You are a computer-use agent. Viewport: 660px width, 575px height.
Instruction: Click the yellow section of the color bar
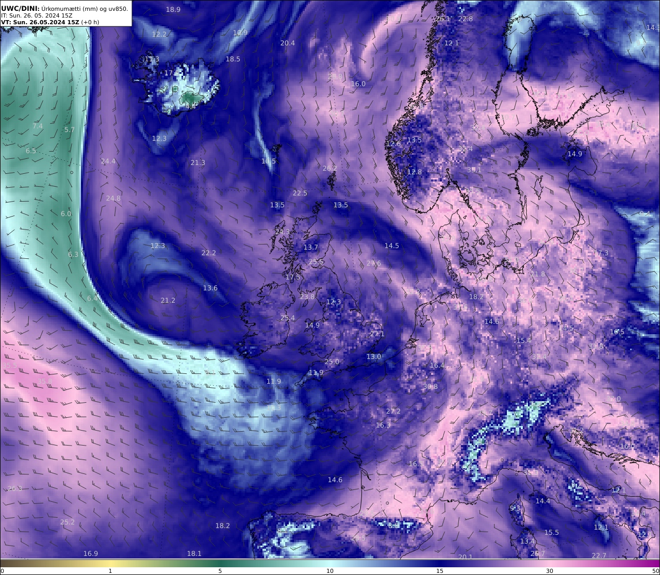(111, 564)
